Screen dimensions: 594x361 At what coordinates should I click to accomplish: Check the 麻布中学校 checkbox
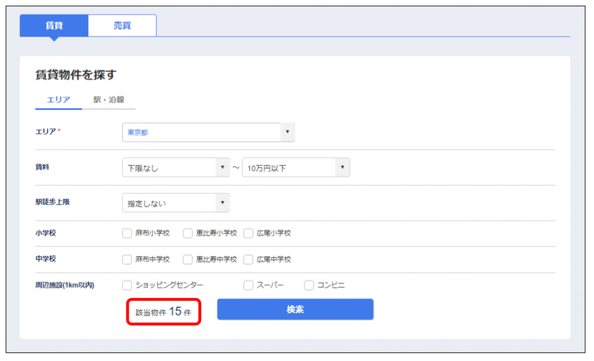tap(127, 260)
